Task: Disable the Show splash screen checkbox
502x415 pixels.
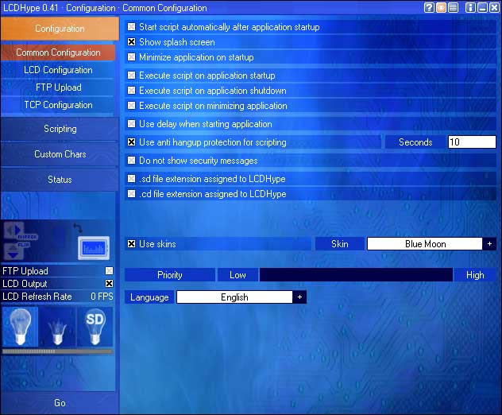Action: point(132,42)
